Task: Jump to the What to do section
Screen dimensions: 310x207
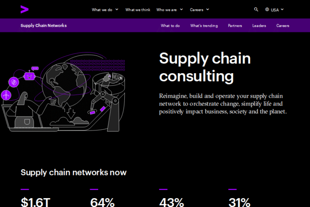Action: click(170, 25)
